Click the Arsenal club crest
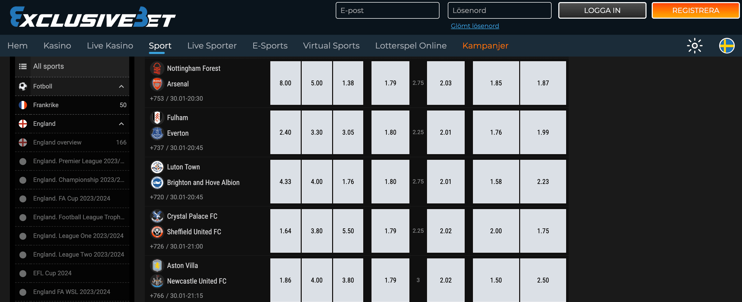 tap(157, 84)
